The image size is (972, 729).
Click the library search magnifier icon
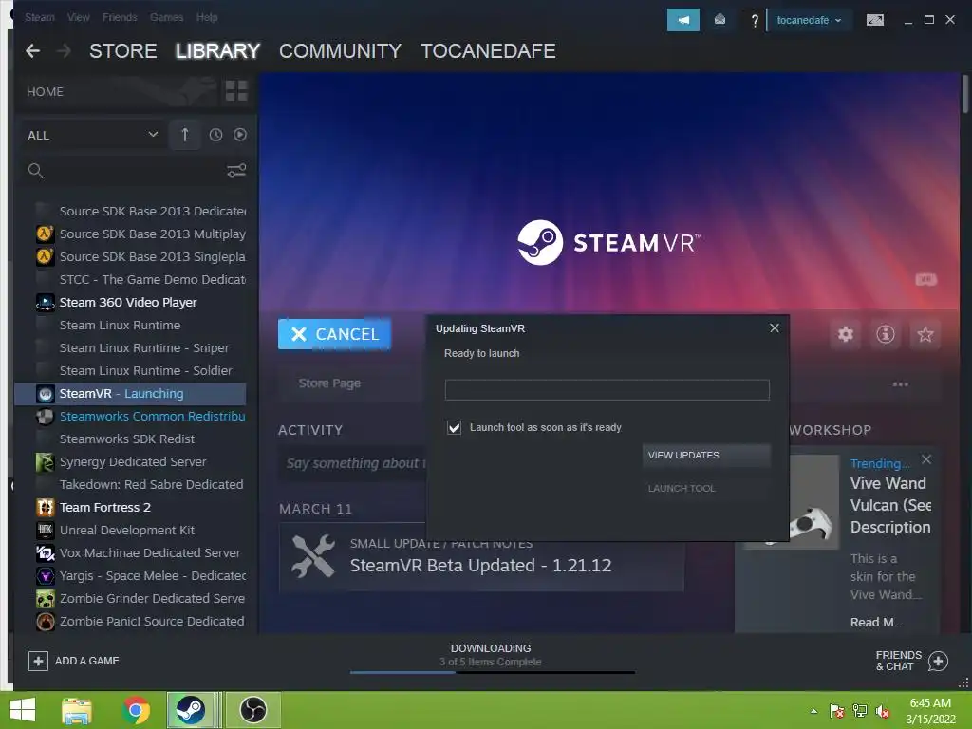(36, 171)
